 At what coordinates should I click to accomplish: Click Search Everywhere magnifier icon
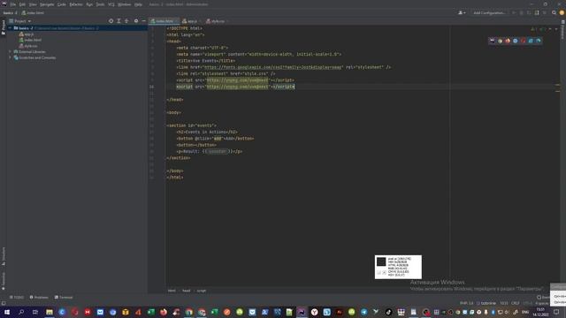tap(554, 12)
